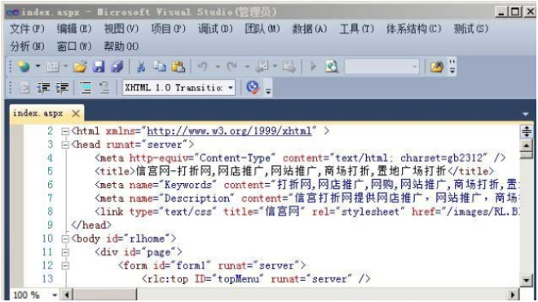Click the Add New Item icon
The image size is (538, 302).
(x=52, y=67)
